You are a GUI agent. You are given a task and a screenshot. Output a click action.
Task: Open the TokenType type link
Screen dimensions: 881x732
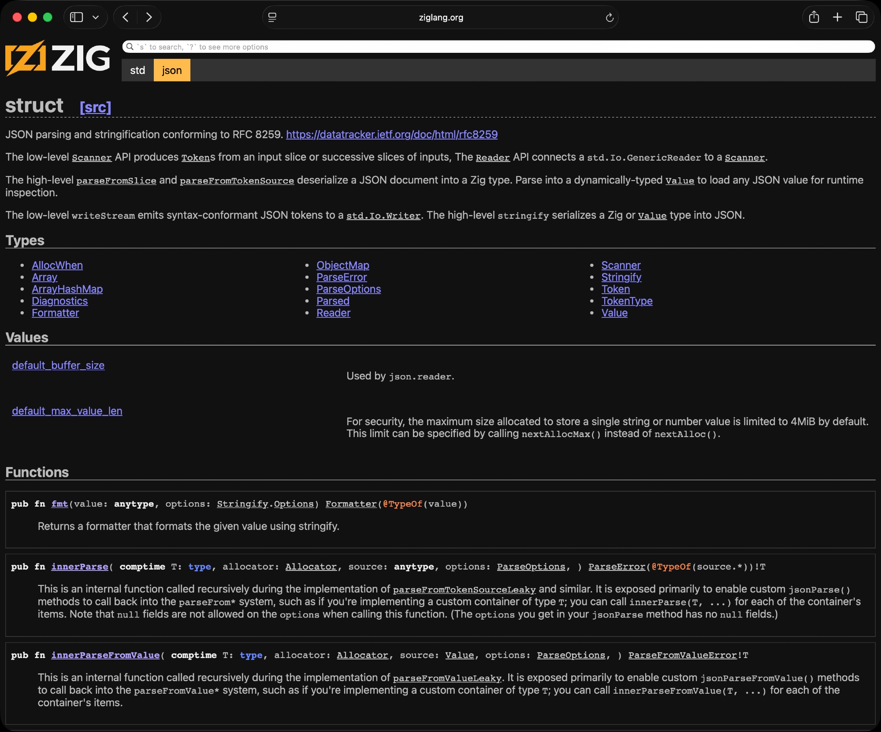[x=626, y=301]
